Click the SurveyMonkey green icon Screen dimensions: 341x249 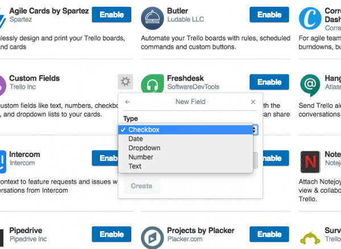point(310,238)
